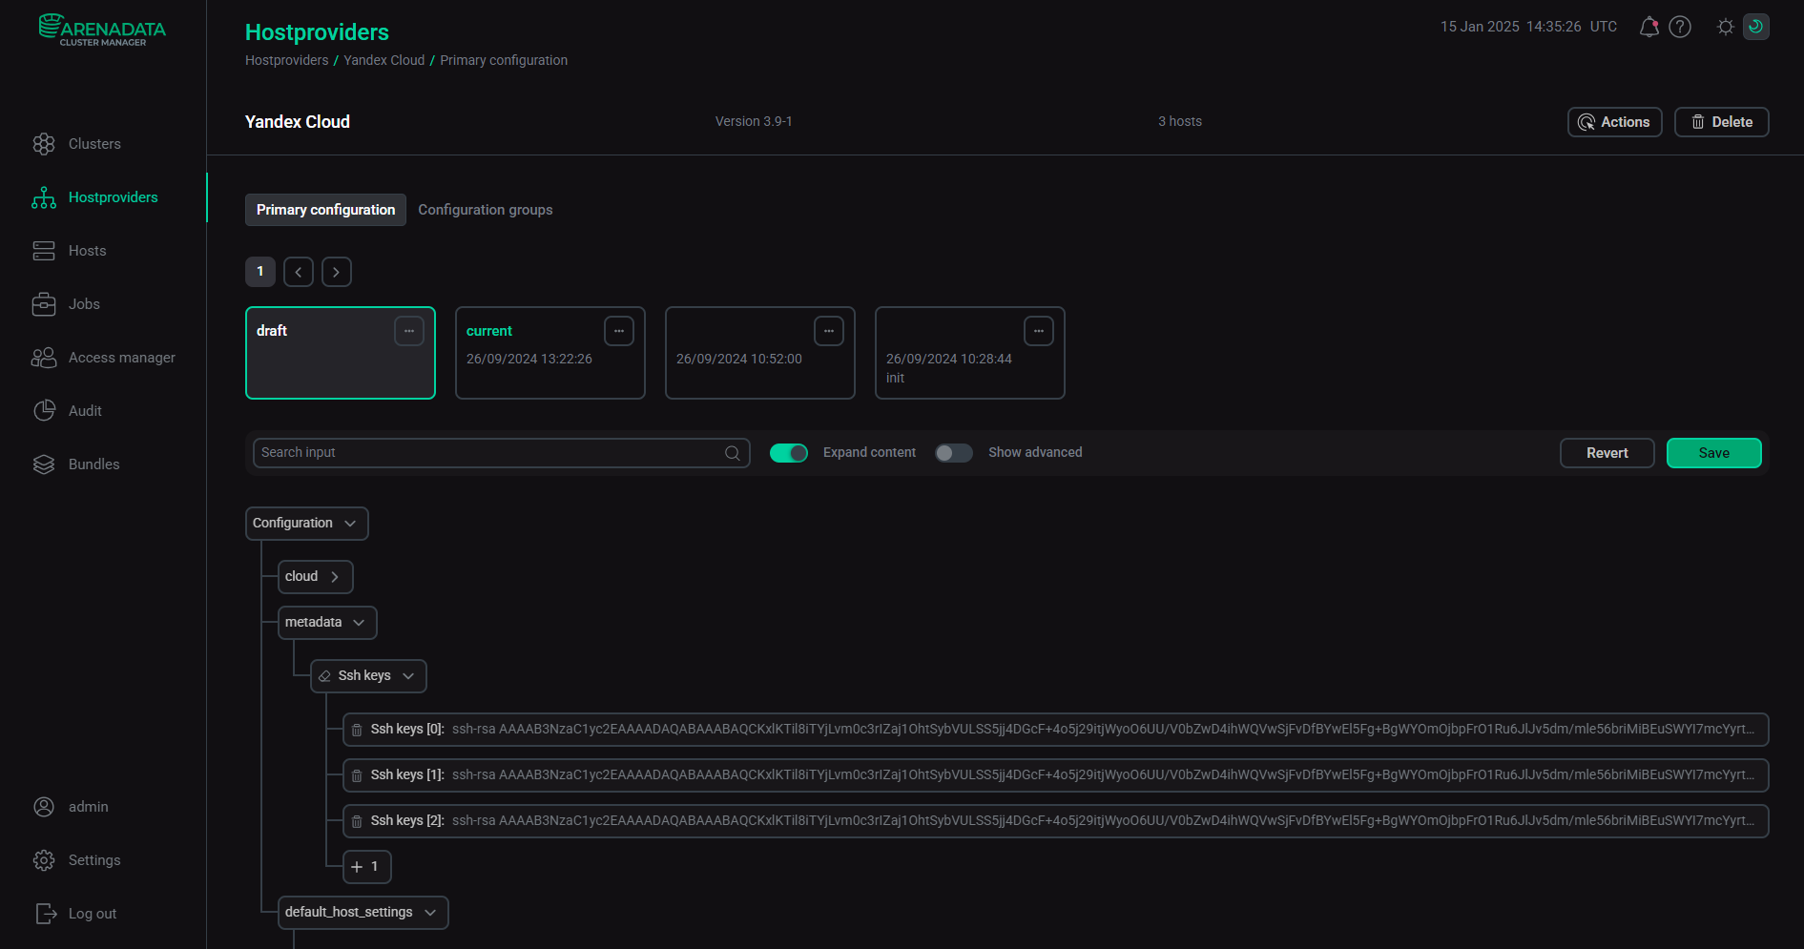The width and height of the screenshot is (1804, 949).
Task: Open Bundles in the sidebar
Action: 94,464
